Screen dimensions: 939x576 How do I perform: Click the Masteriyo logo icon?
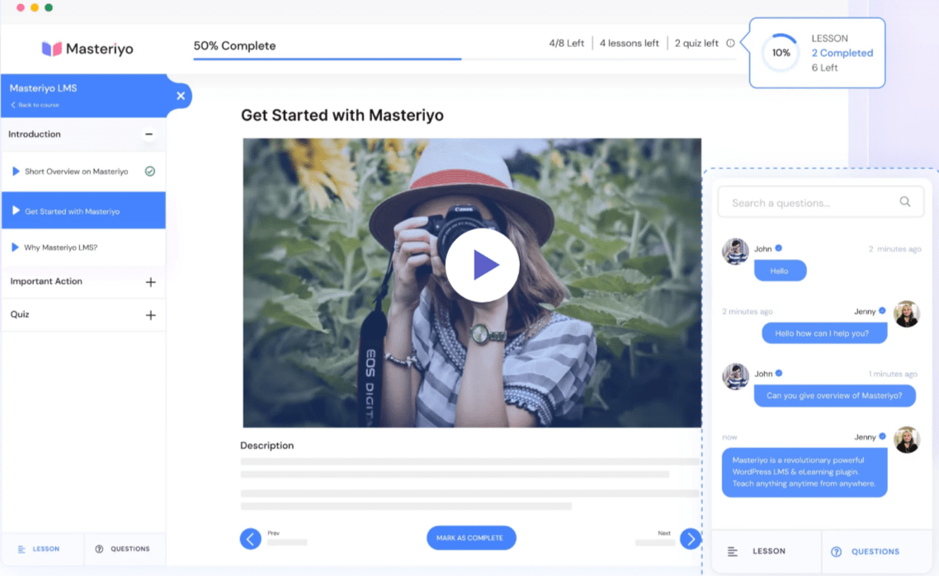53,49
